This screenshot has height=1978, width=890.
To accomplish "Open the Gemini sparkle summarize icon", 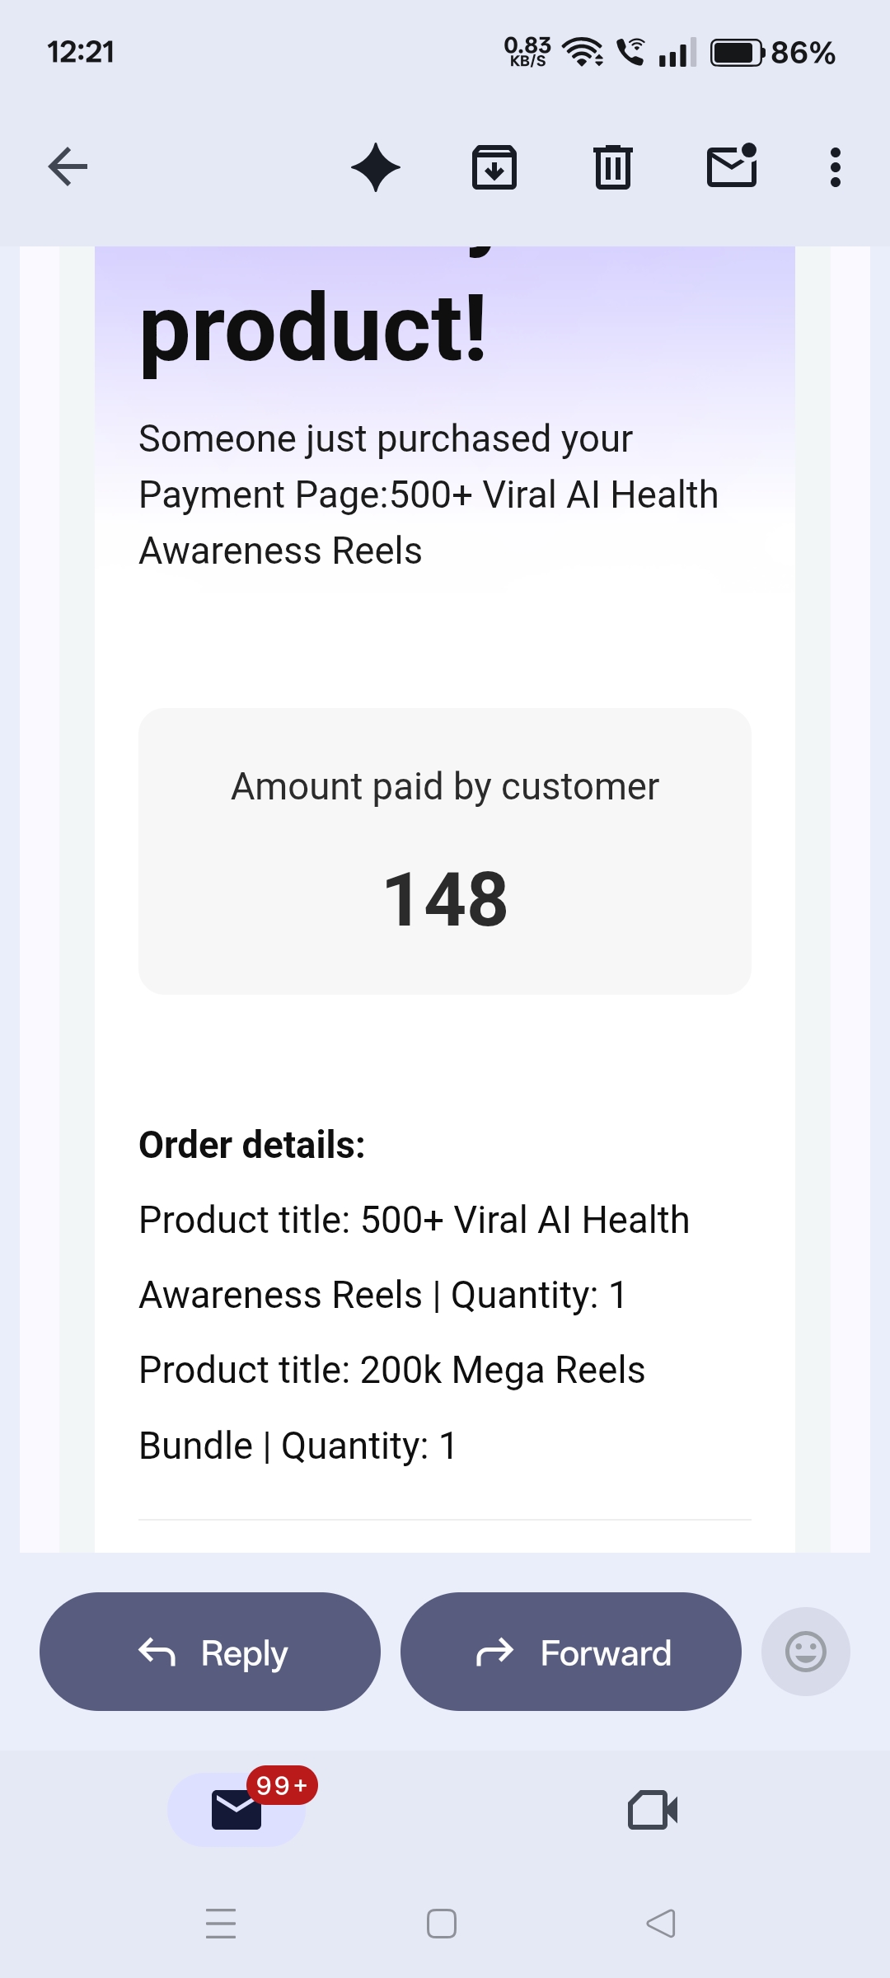I will click(376, 167).
